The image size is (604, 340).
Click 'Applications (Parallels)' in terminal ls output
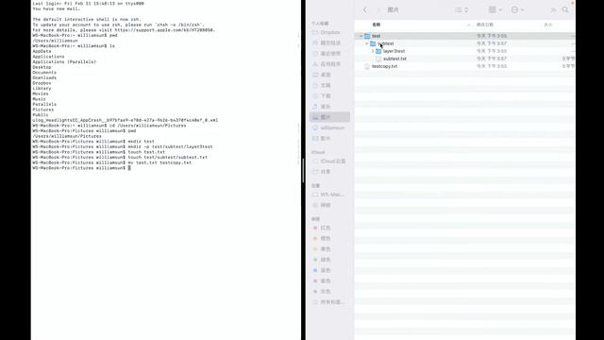[64, 61]
